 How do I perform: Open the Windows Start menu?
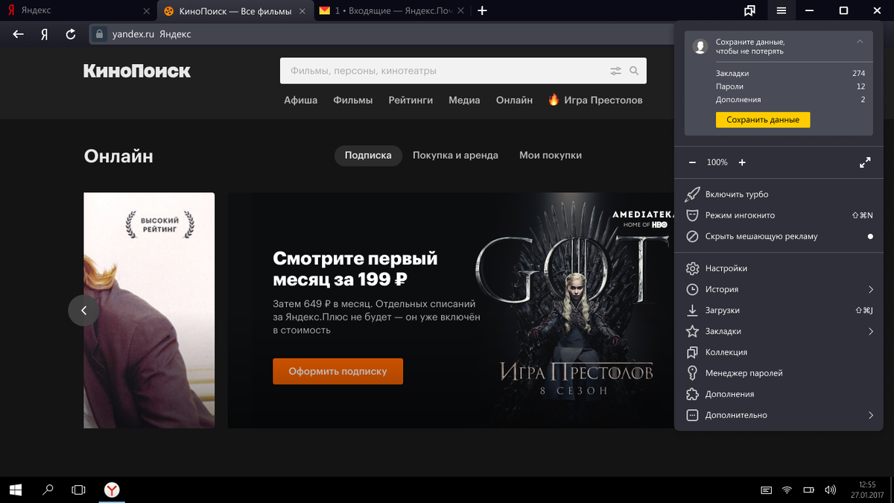[16, 490]
